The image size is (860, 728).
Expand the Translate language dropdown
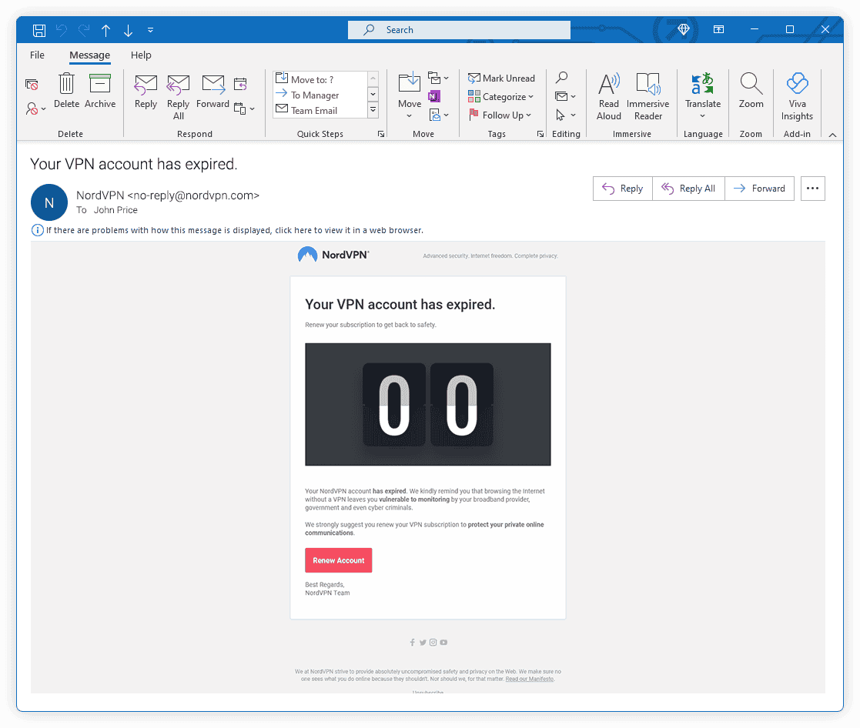[702, 116]
